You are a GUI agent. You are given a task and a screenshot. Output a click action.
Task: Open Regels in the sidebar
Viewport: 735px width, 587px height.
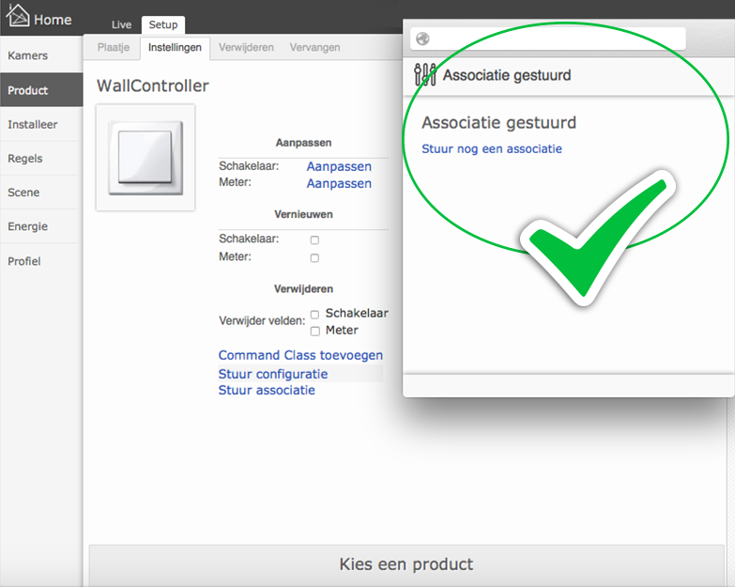41,159
